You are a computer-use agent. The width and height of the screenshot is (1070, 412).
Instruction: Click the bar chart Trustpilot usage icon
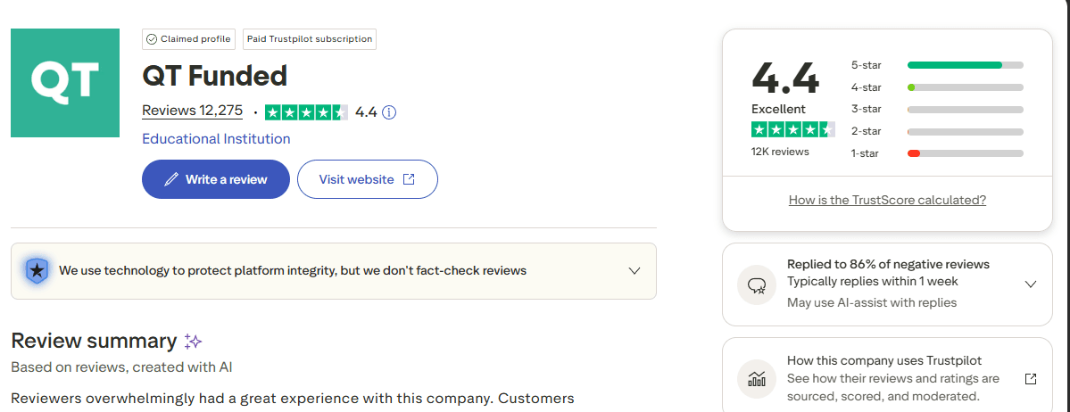click(757, 379)
